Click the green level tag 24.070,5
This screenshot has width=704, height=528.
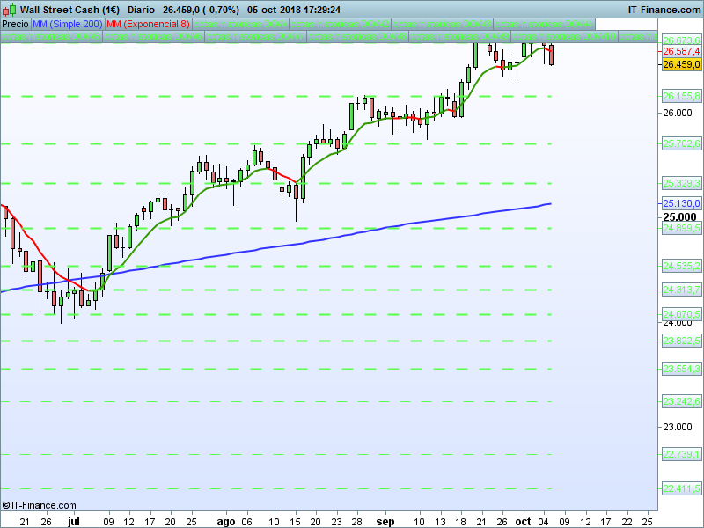pos(681,314)
